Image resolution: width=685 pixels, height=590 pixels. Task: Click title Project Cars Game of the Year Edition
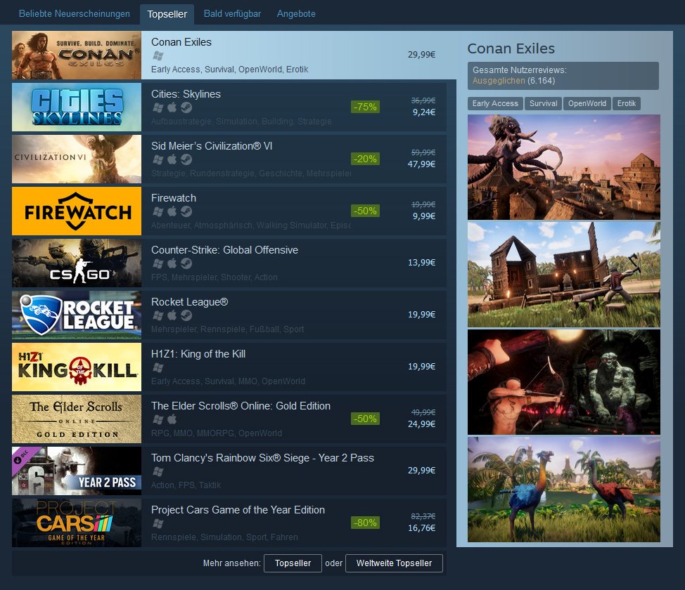point(238,509)
